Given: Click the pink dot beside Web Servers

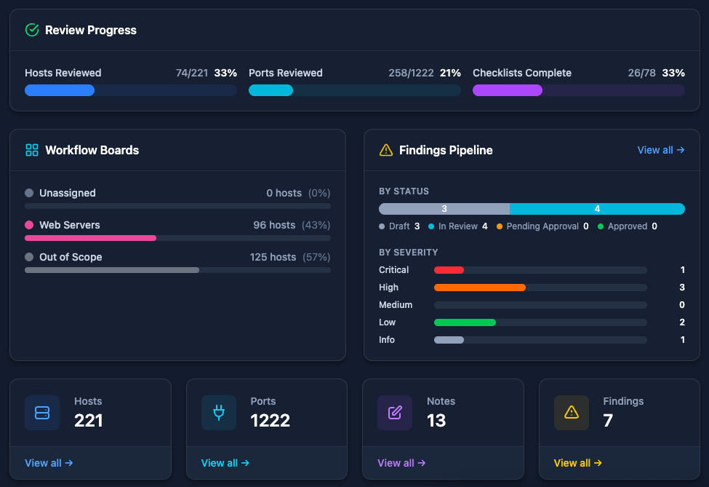Looking at the screenshot, I should (30, 225).
